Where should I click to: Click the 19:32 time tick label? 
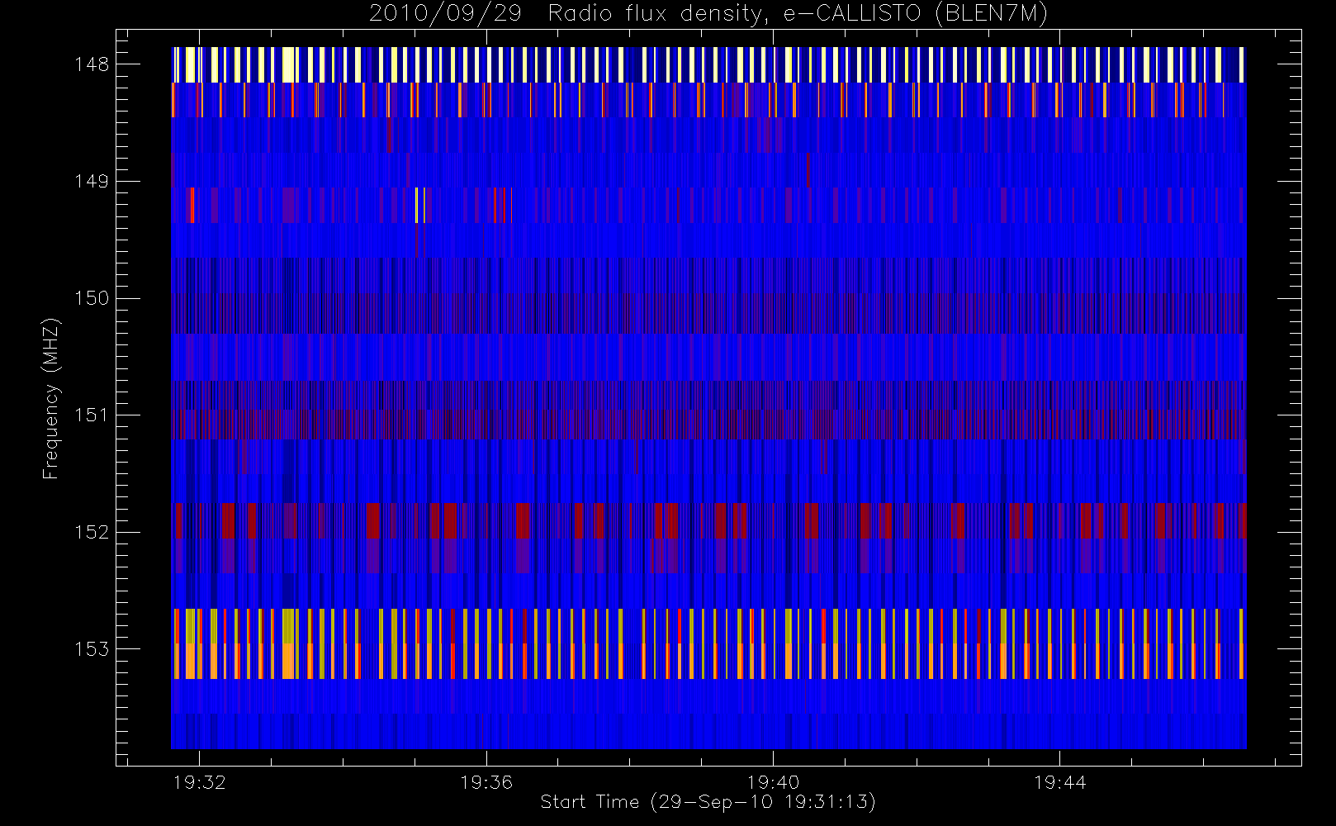[x=199, y=782]
